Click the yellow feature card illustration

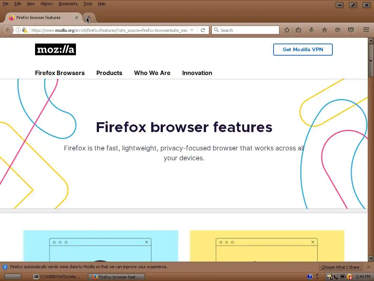coord(267,246)
